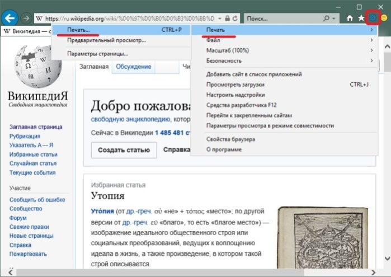
Task: Expand the Масштаб (100%) submenu arrow
Action: [371, 50]
